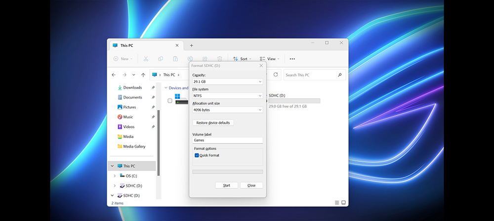Open the Allocation unit size dropdown
The height and width of the screenshot is (221, 494).
tap(227, 110)
